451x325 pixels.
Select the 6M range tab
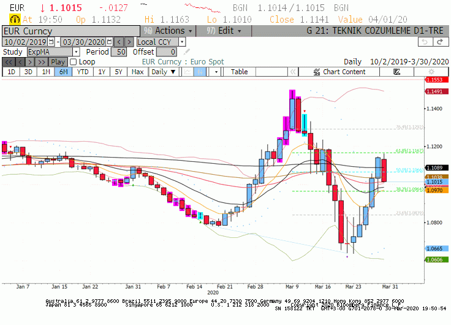click(x=64, y=72)
